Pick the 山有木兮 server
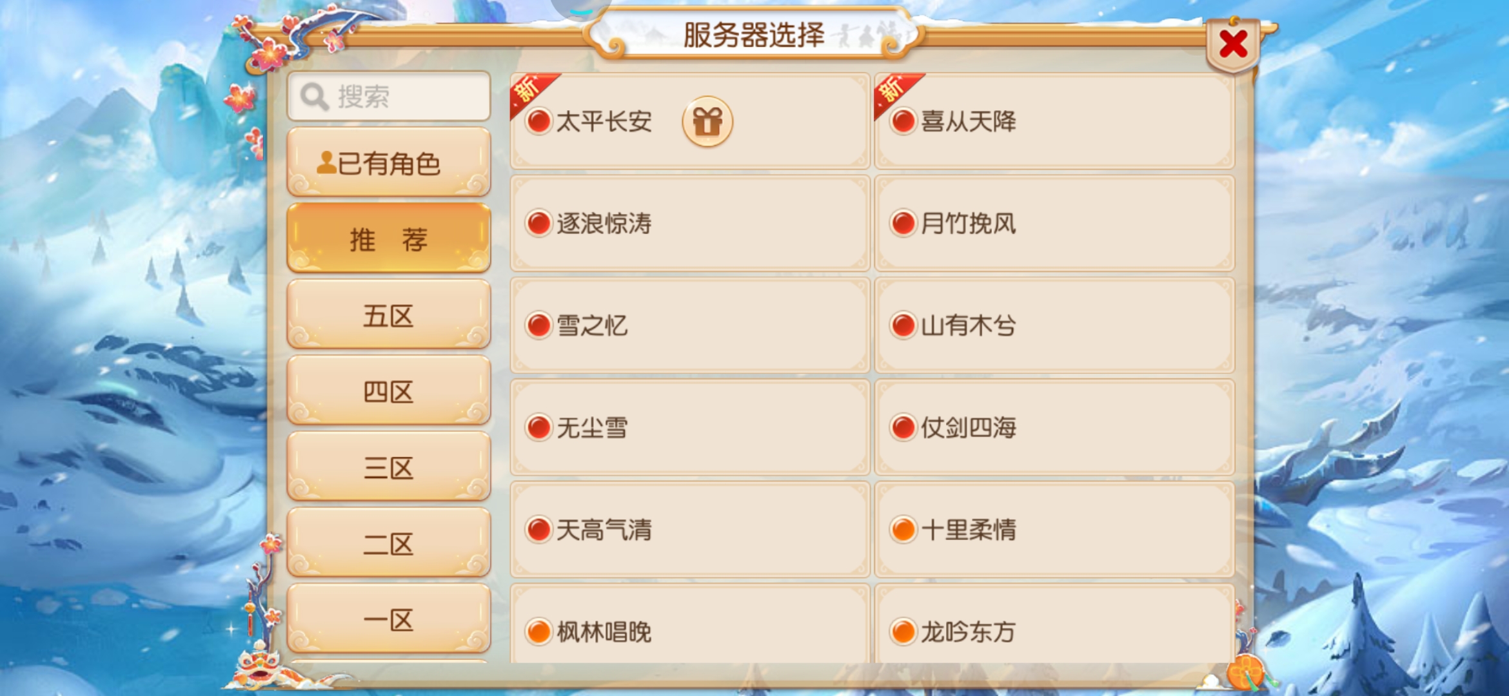1509x696 pixels. (1054, 325)
